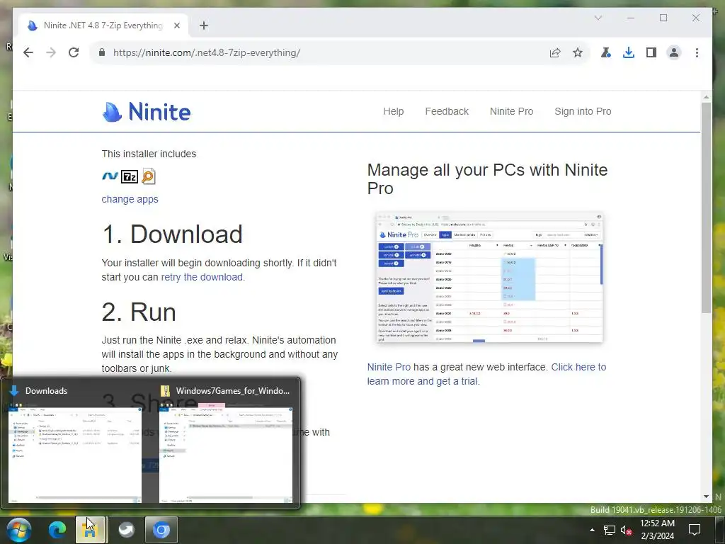Open the Ninite Pro text link
This screenshot has width=725, height=544.
[389, 368]
